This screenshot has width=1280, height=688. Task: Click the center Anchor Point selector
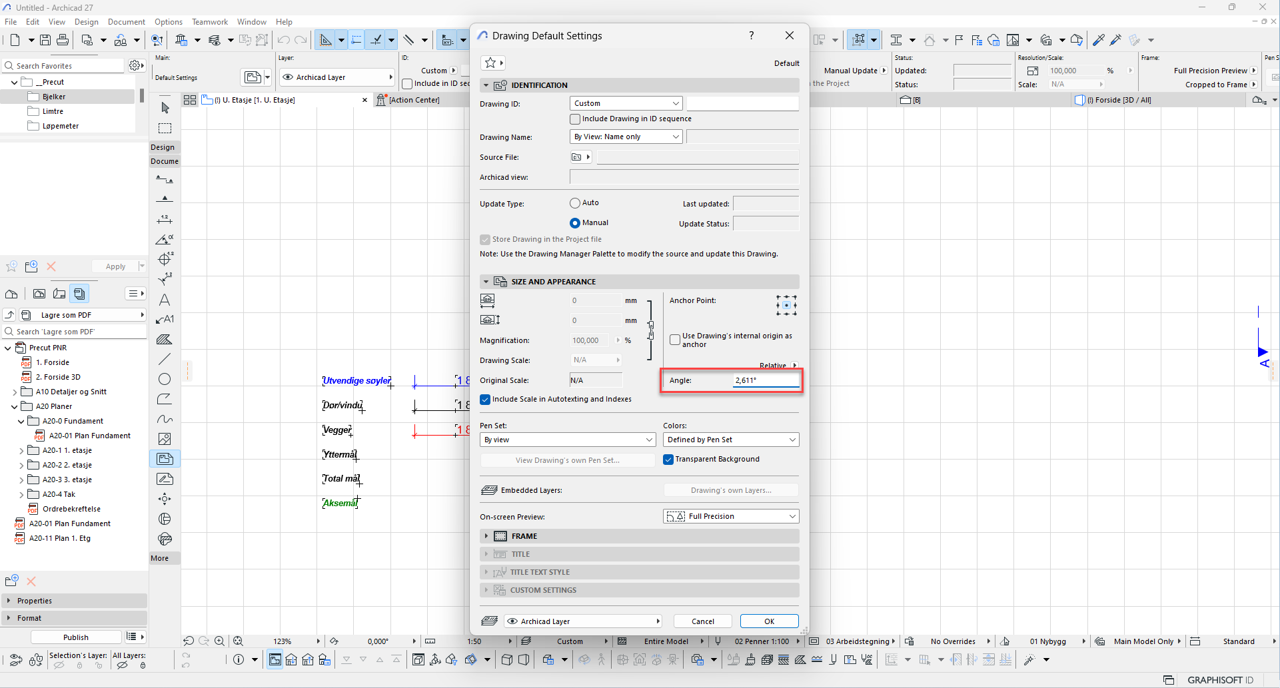tap(786, 305)
